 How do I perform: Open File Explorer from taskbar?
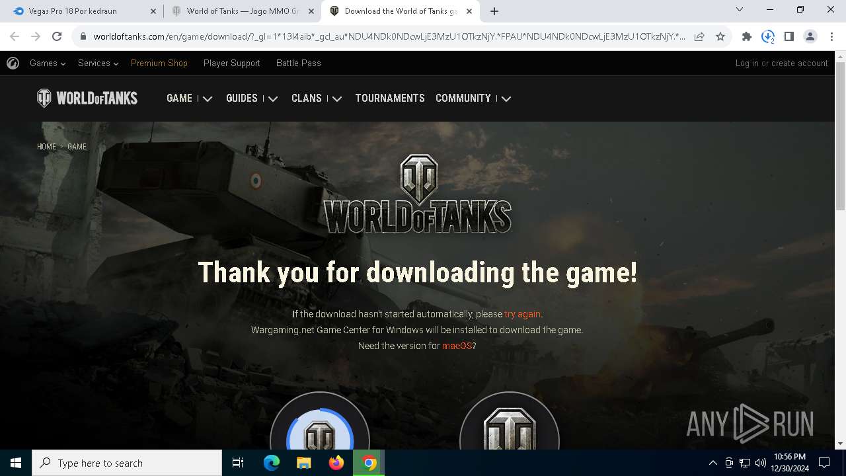click(303, 463)
